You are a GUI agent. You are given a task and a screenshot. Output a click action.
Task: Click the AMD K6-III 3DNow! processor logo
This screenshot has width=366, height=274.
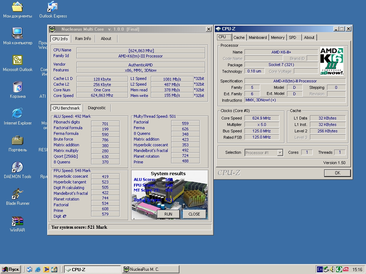click(x=332, y=61)
